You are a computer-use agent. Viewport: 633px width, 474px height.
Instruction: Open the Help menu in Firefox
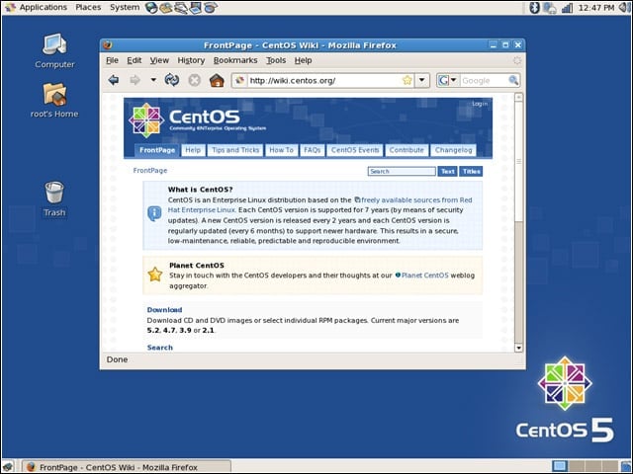(x=303, y=60)
